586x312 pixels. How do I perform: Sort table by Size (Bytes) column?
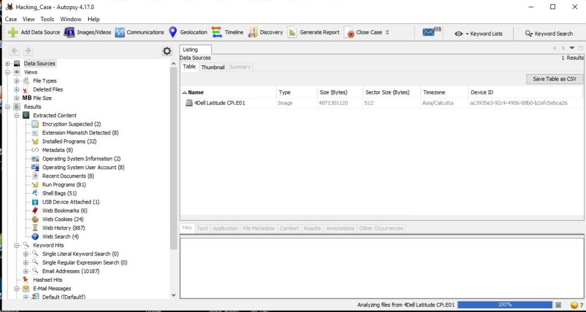(340, 92)
